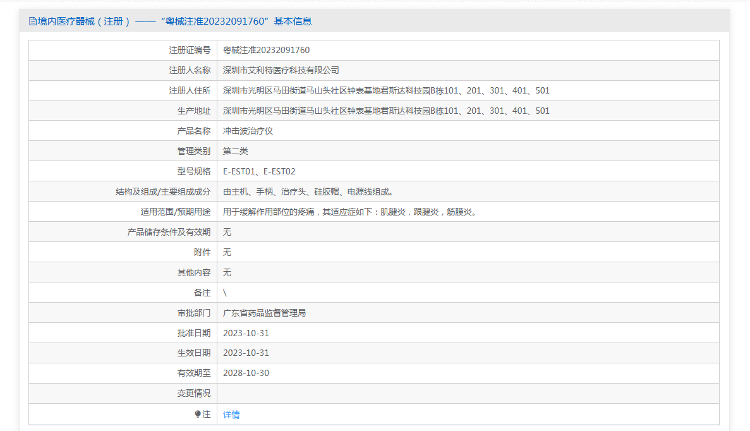Click 无 in the 其他内容 row
The height and width of the screenshot is (431, 750).
[227, 272]
